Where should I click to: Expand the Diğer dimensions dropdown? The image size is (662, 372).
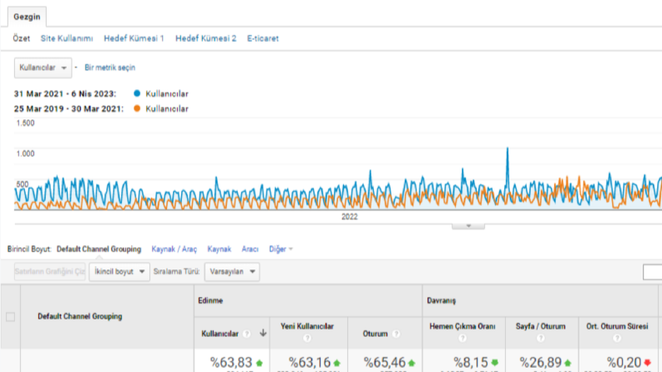pyautogui.click(x=280, y=249)
